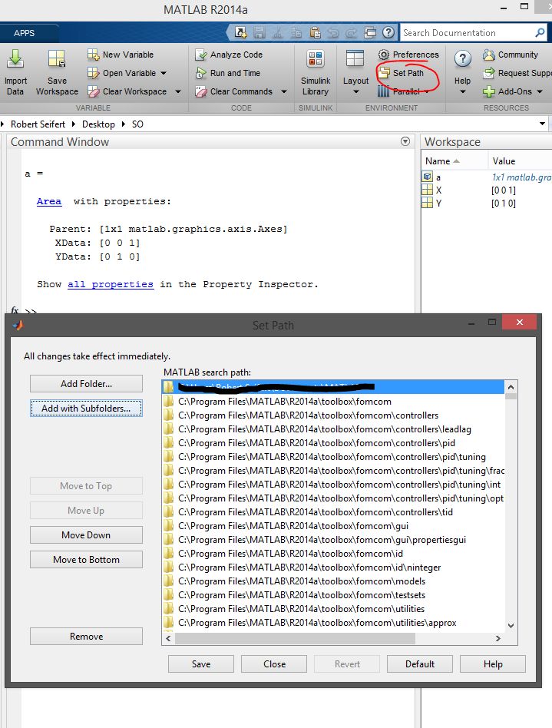
Task: Open the Community link icon
Action: coord(489,55)
